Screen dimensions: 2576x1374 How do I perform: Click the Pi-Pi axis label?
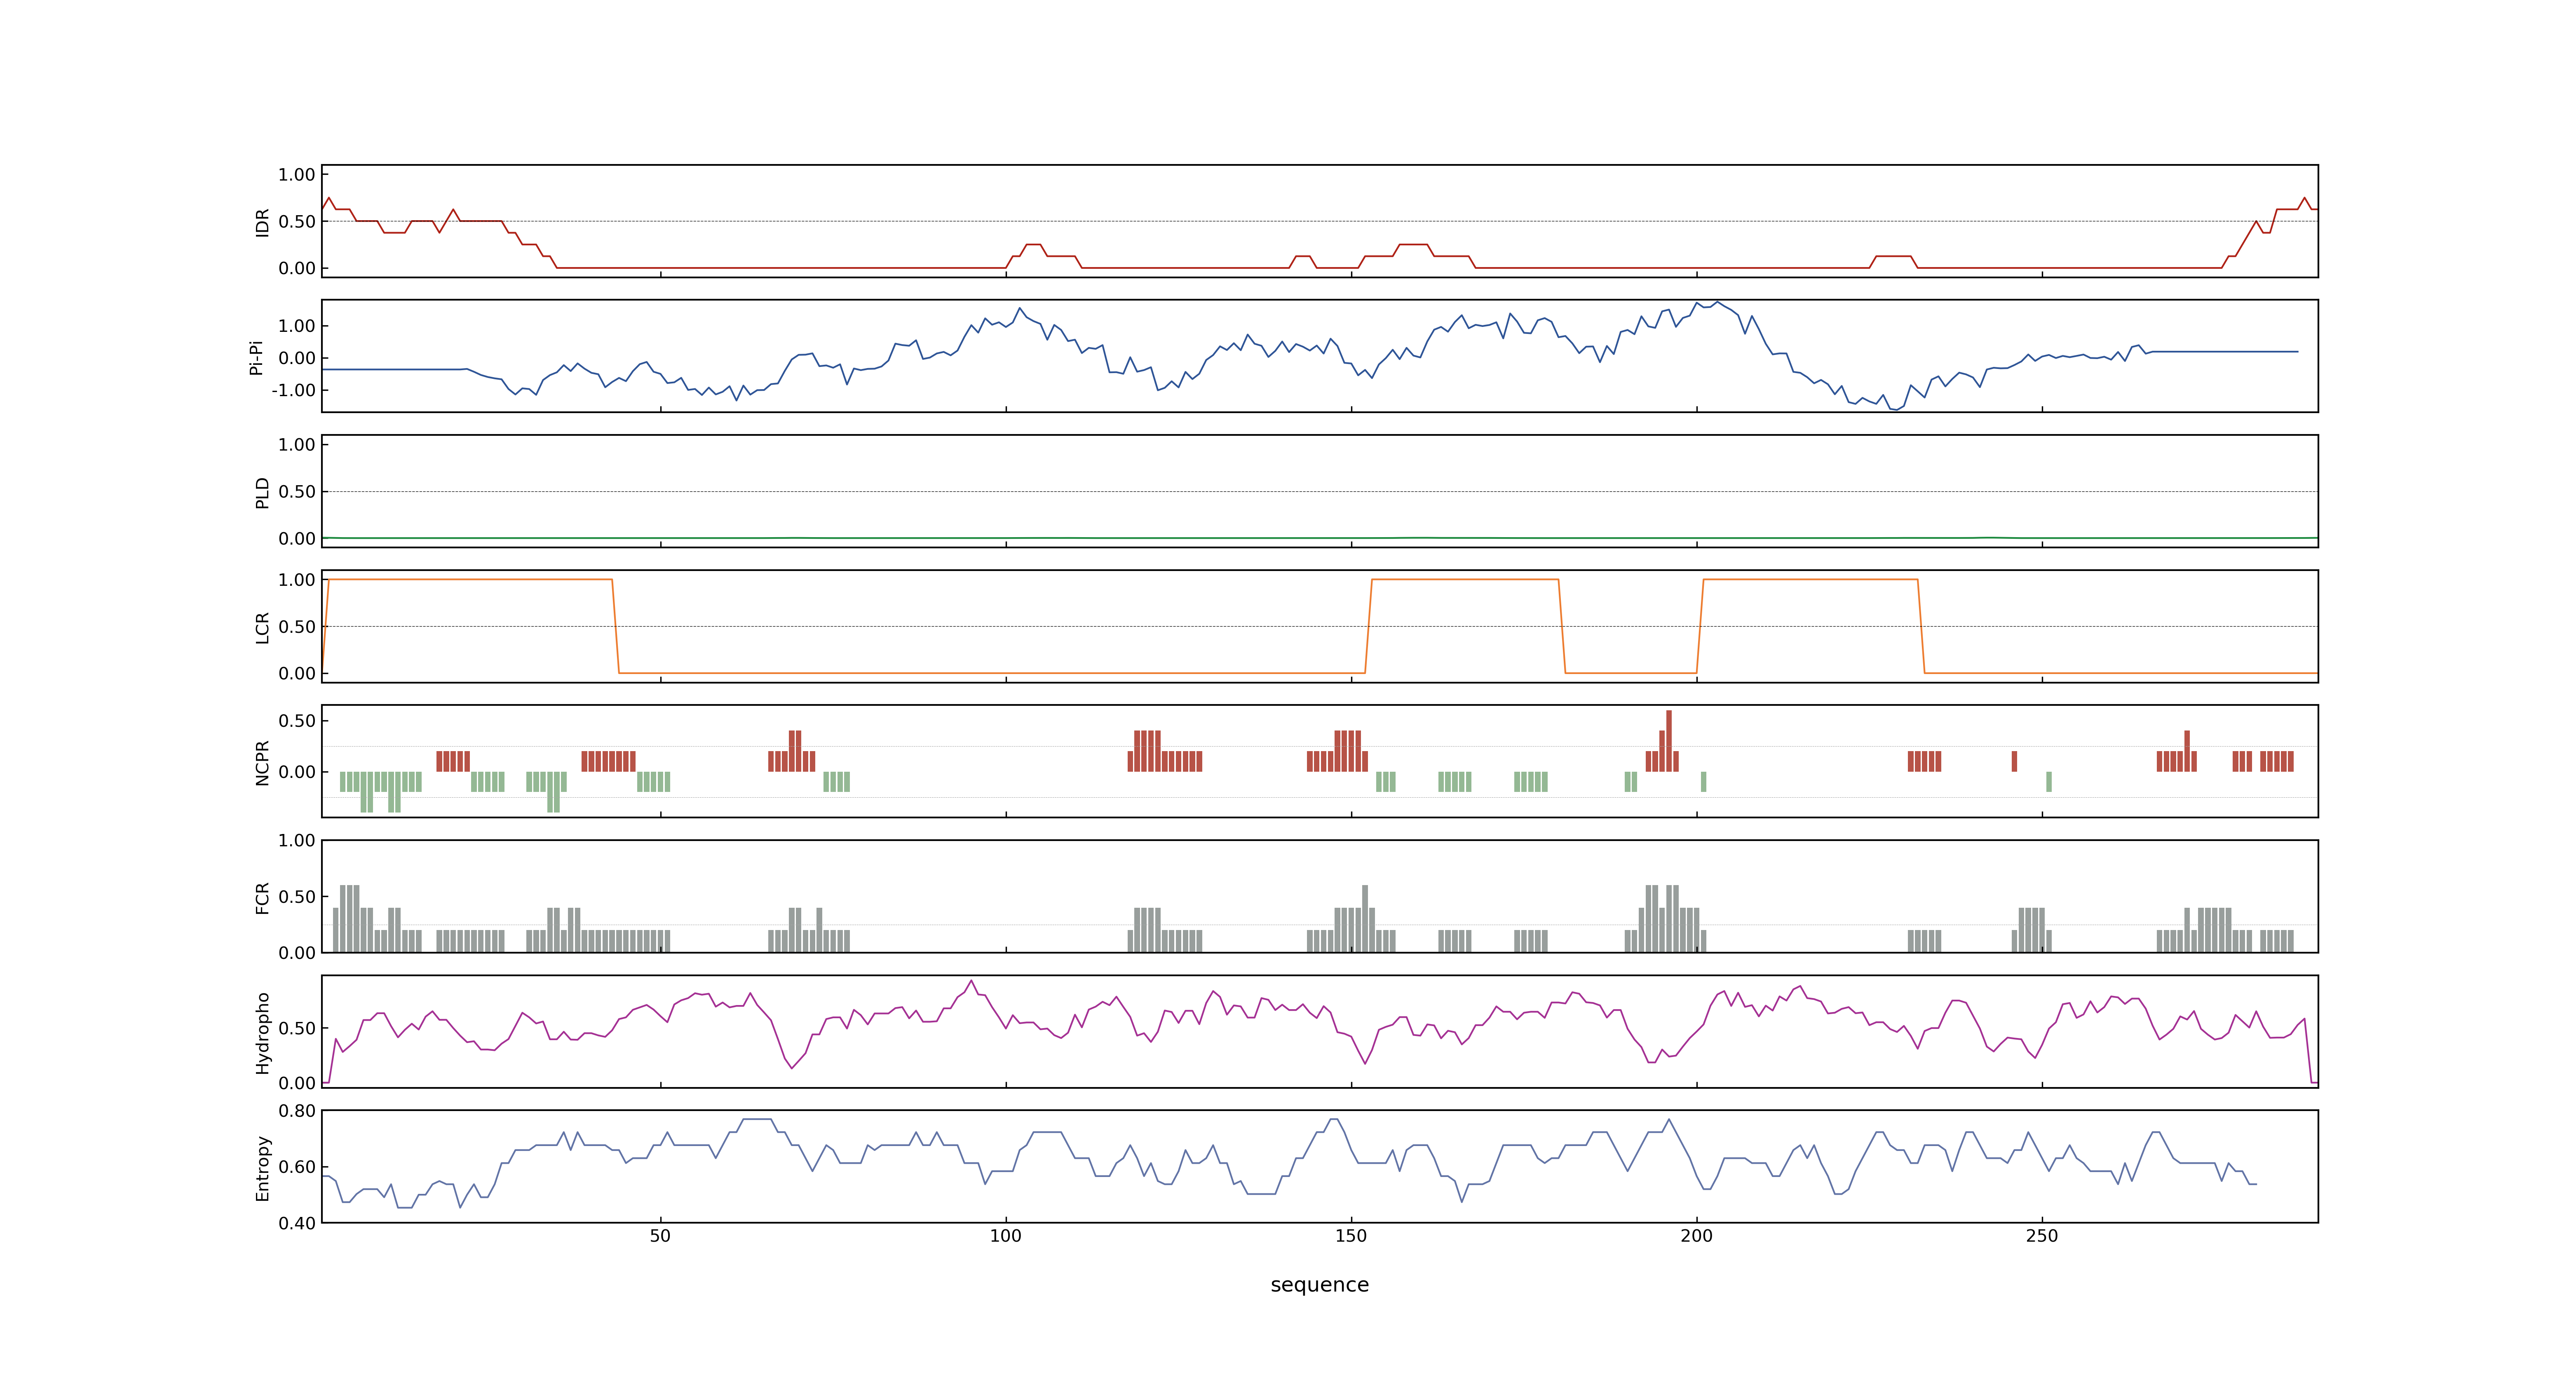[x=255, y=357]
